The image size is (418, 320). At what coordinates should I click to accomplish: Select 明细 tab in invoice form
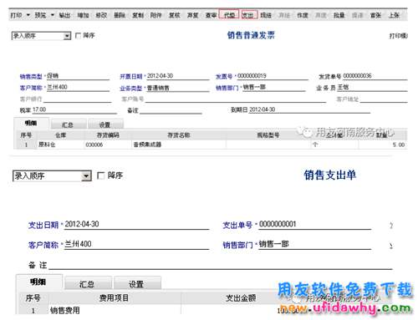click(x=31, y=124)
